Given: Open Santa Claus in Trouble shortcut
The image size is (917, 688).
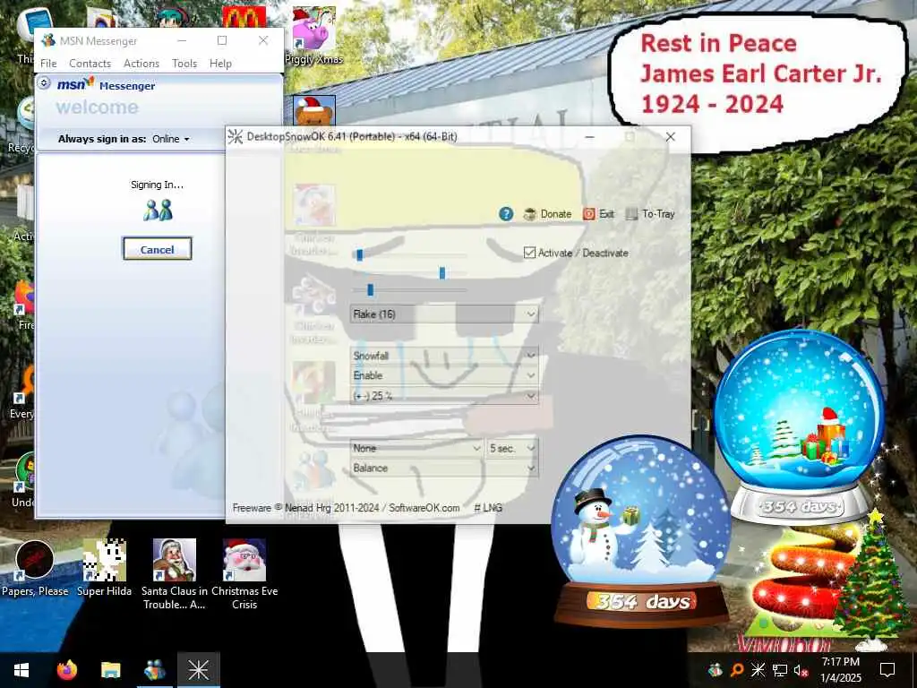Looking at the screenshot, I should 175,574.
